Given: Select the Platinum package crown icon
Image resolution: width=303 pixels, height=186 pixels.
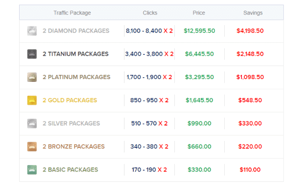Looking at the screenshot, I should [x=32, y=77].
